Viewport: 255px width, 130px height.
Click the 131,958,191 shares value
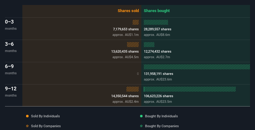pos(158,74)
